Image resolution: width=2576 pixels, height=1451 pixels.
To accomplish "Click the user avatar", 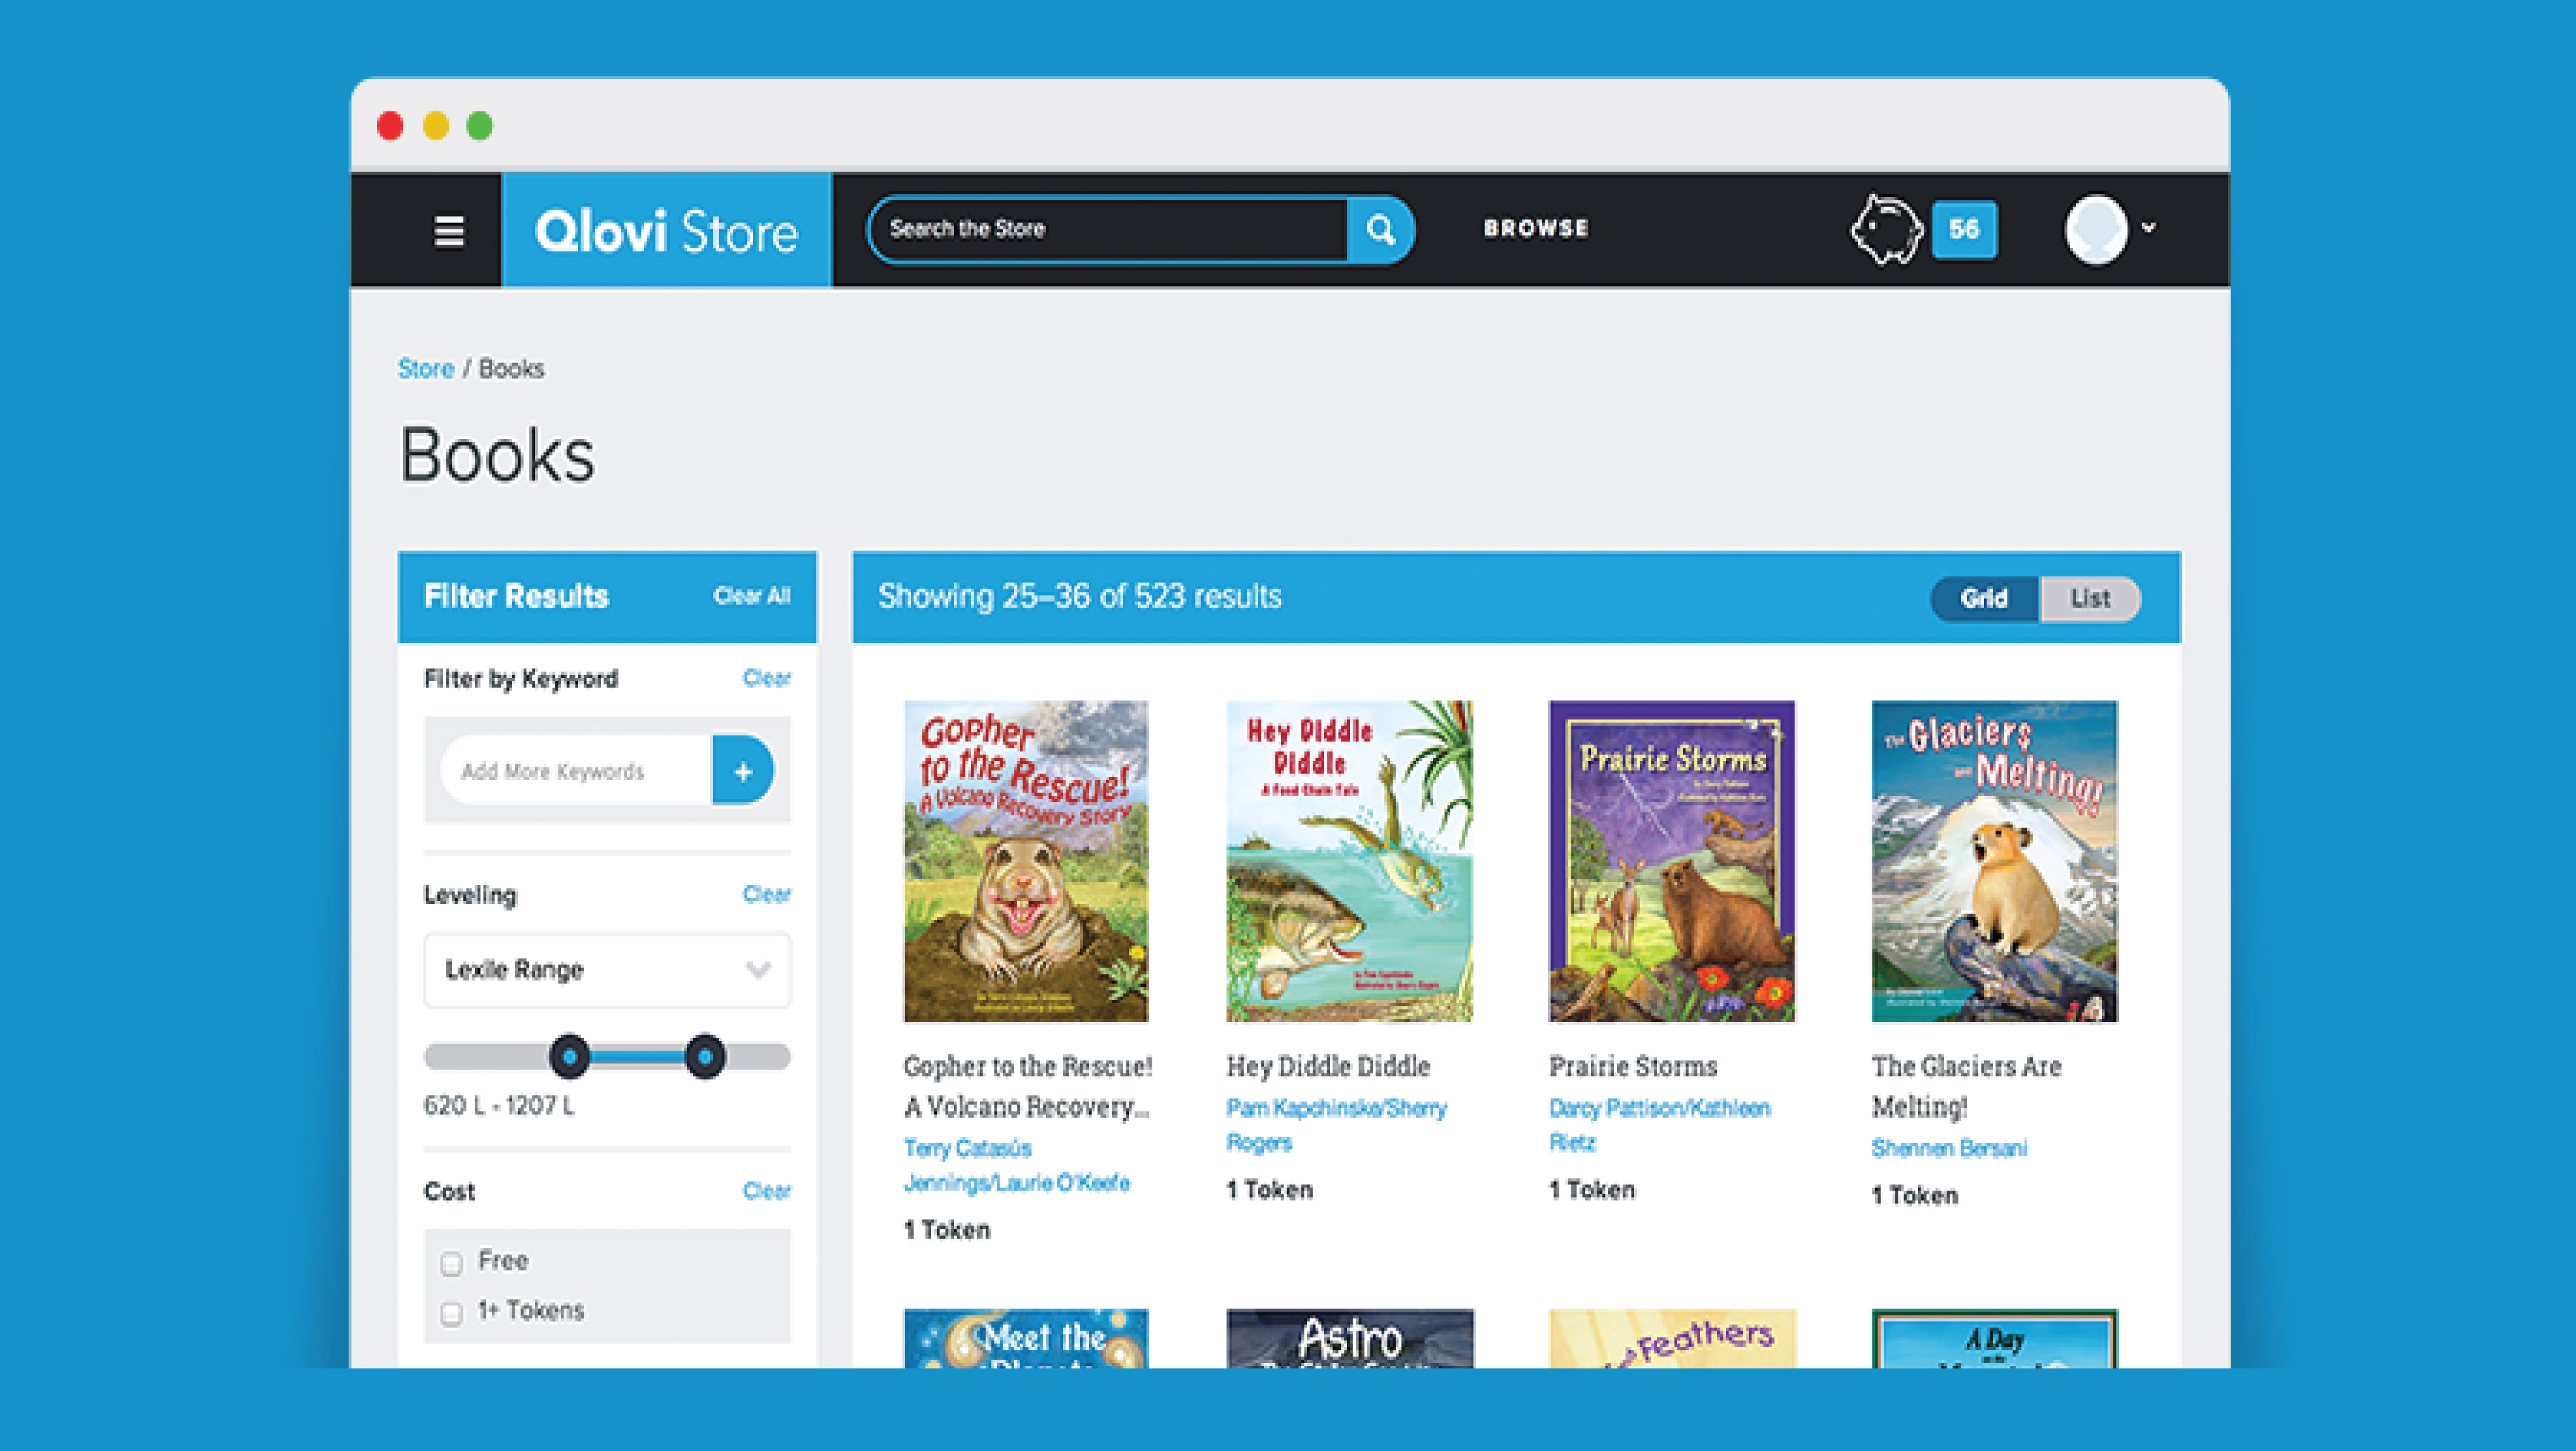I will (2096, 230).
